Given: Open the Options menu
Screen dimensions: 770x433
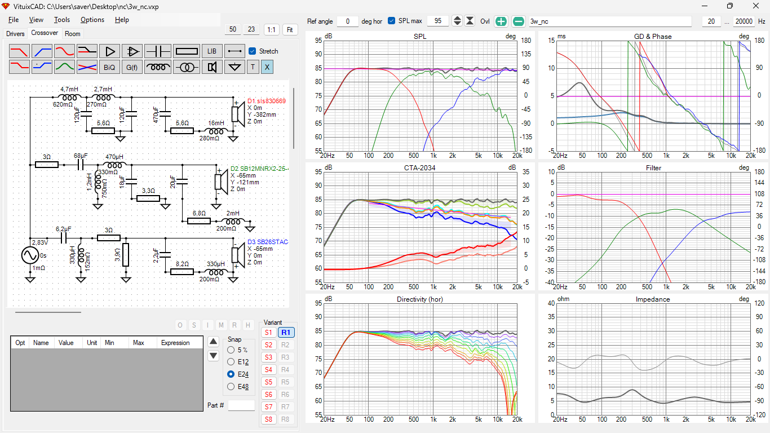Looking at the screenshot, I should point(92,20).
